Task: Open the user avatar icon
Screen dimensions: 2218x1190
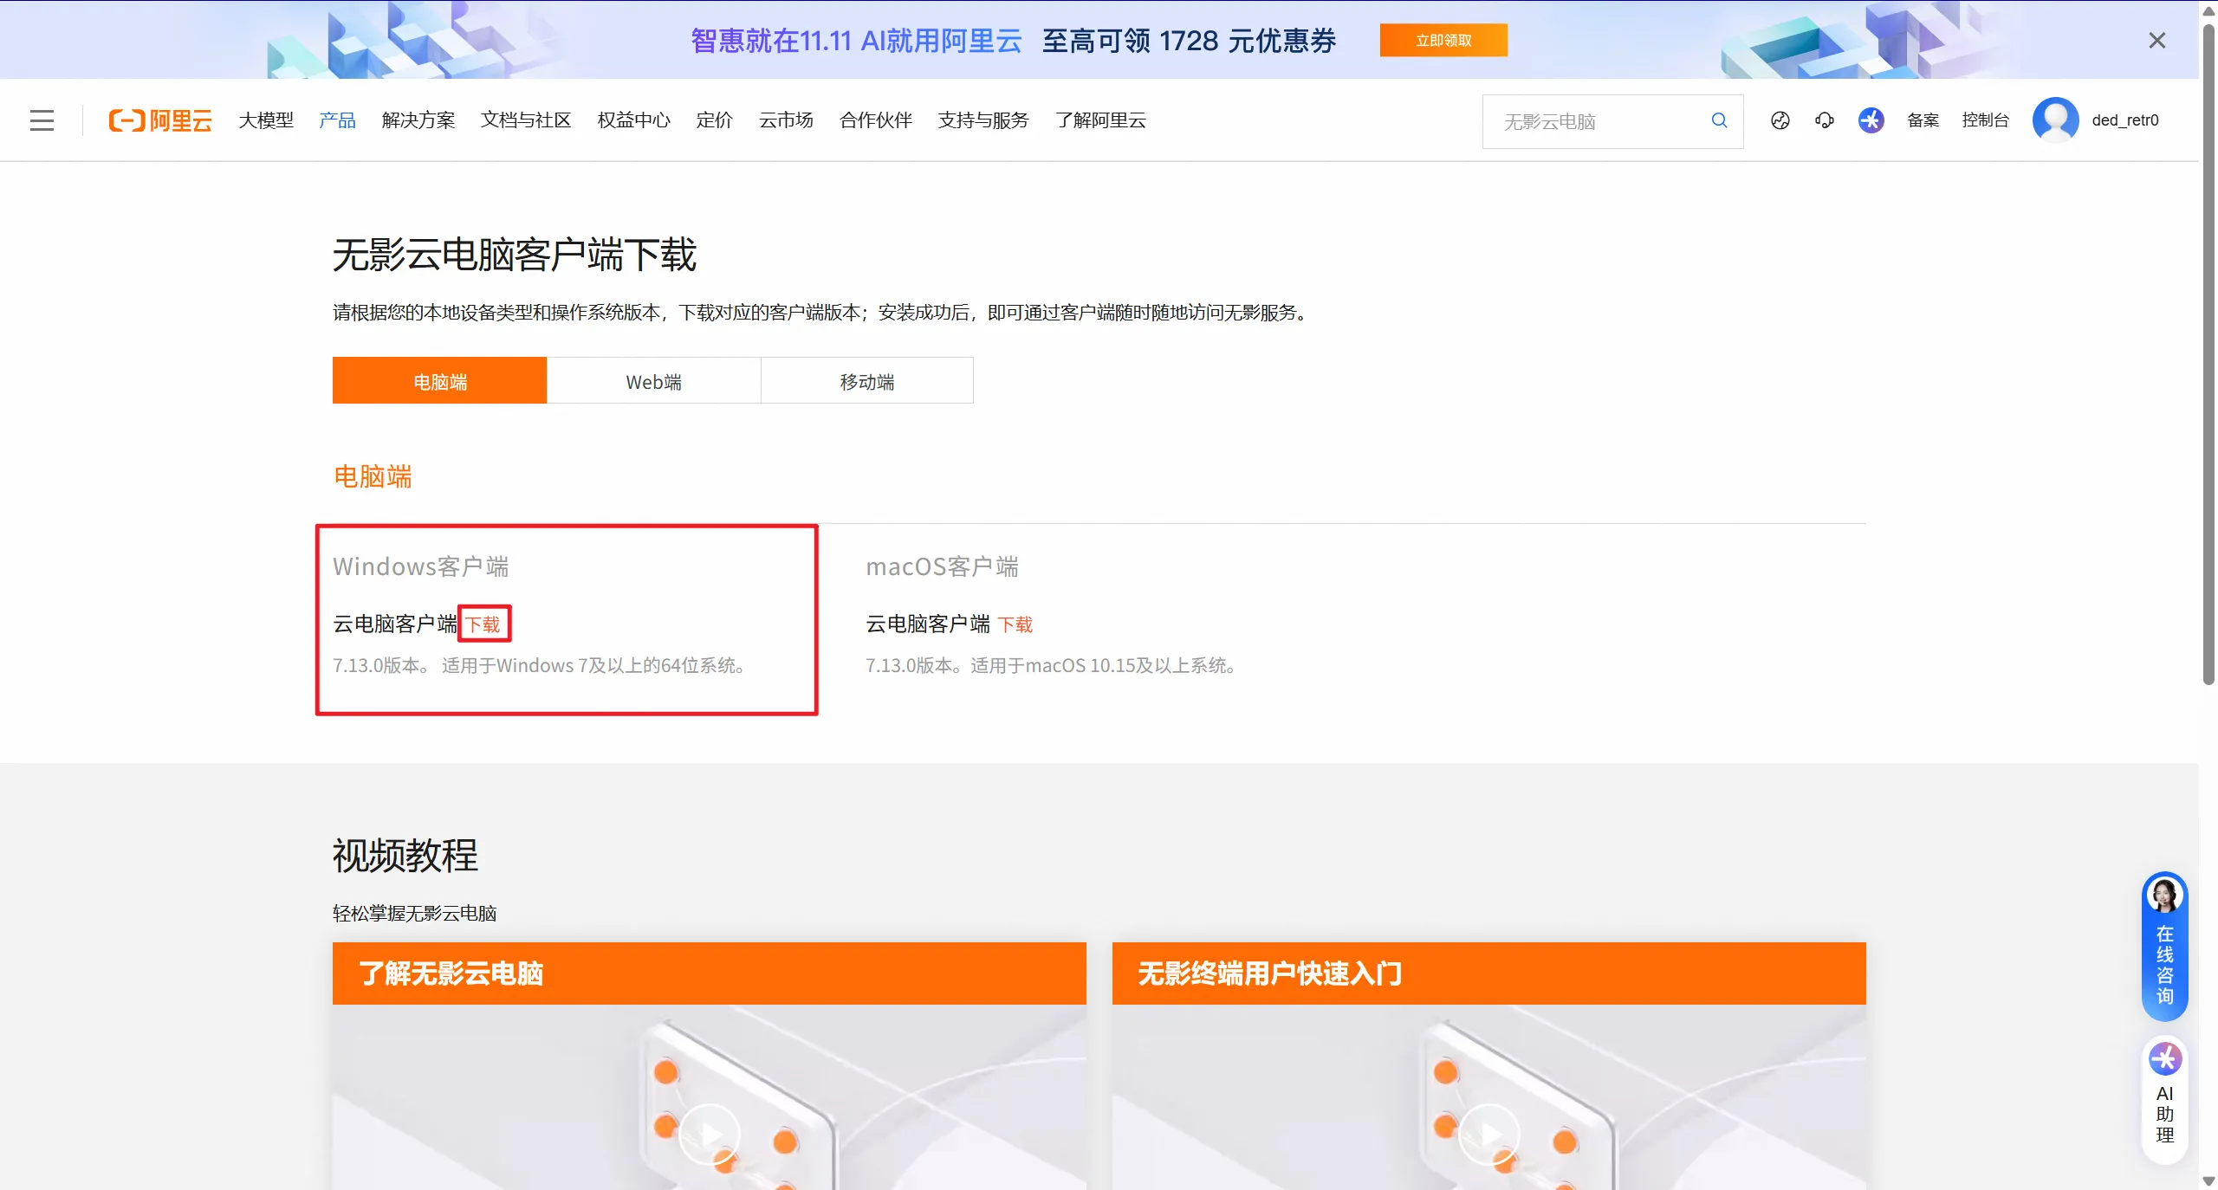Action: [2055, 120]
